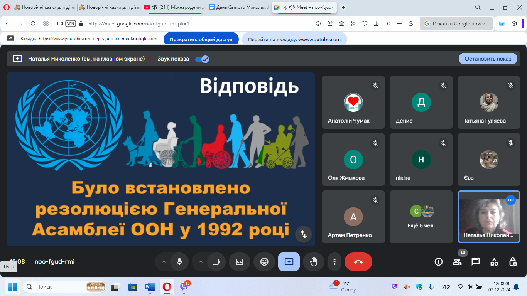Search tabs magnifier icon
The width and height of the screenshot is (527, 296).
(x=478, y=7)
